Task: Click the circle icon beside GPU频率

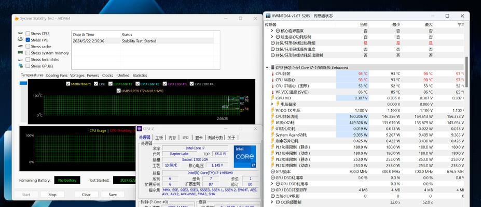Action: tap(273, 171)
